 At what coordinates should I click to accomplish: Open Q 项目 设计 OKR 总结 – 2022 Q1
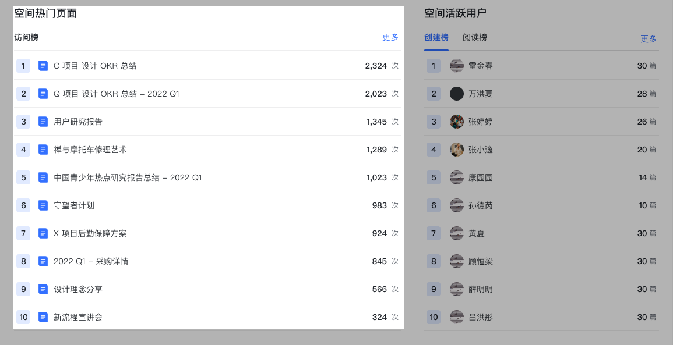tap(117, 94)
